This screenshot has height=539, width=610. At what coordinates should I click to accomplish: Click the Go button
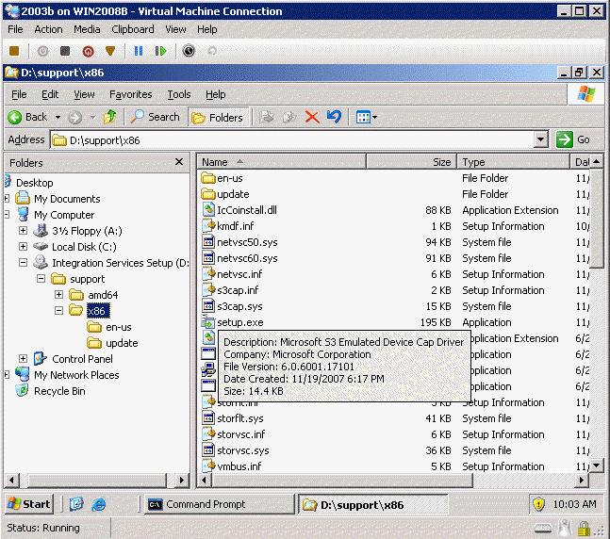[574, 139]
